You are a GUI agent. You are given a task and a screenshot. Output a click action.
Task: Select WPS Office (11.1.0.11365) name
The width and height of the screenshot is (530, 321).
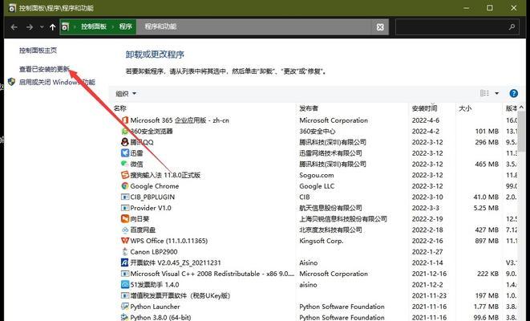(169, 241)
